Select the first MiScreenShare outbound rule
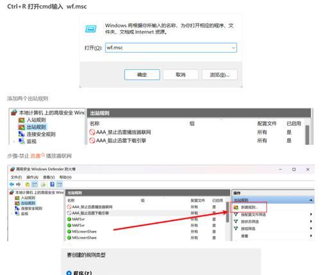The height and width of the screenshot is (275, 321). click(84, 231)
